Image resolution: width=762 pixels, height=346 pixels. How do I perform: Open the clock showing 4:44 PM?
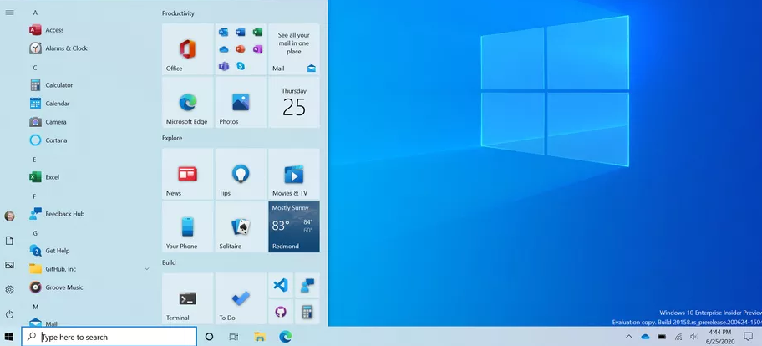(719, 337)
